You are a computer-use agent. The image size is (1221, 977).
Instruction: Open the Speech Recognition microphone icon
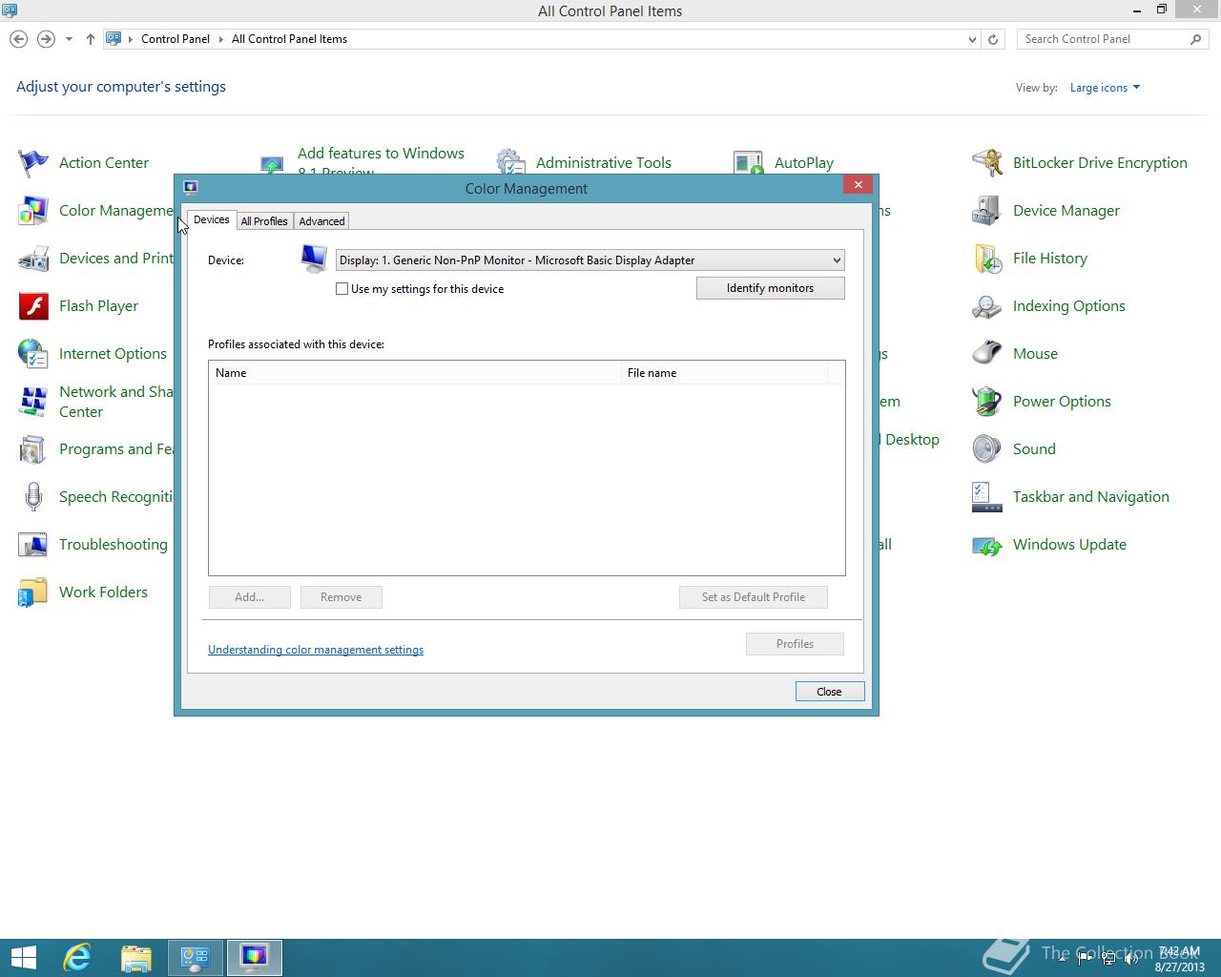[33, 497]
